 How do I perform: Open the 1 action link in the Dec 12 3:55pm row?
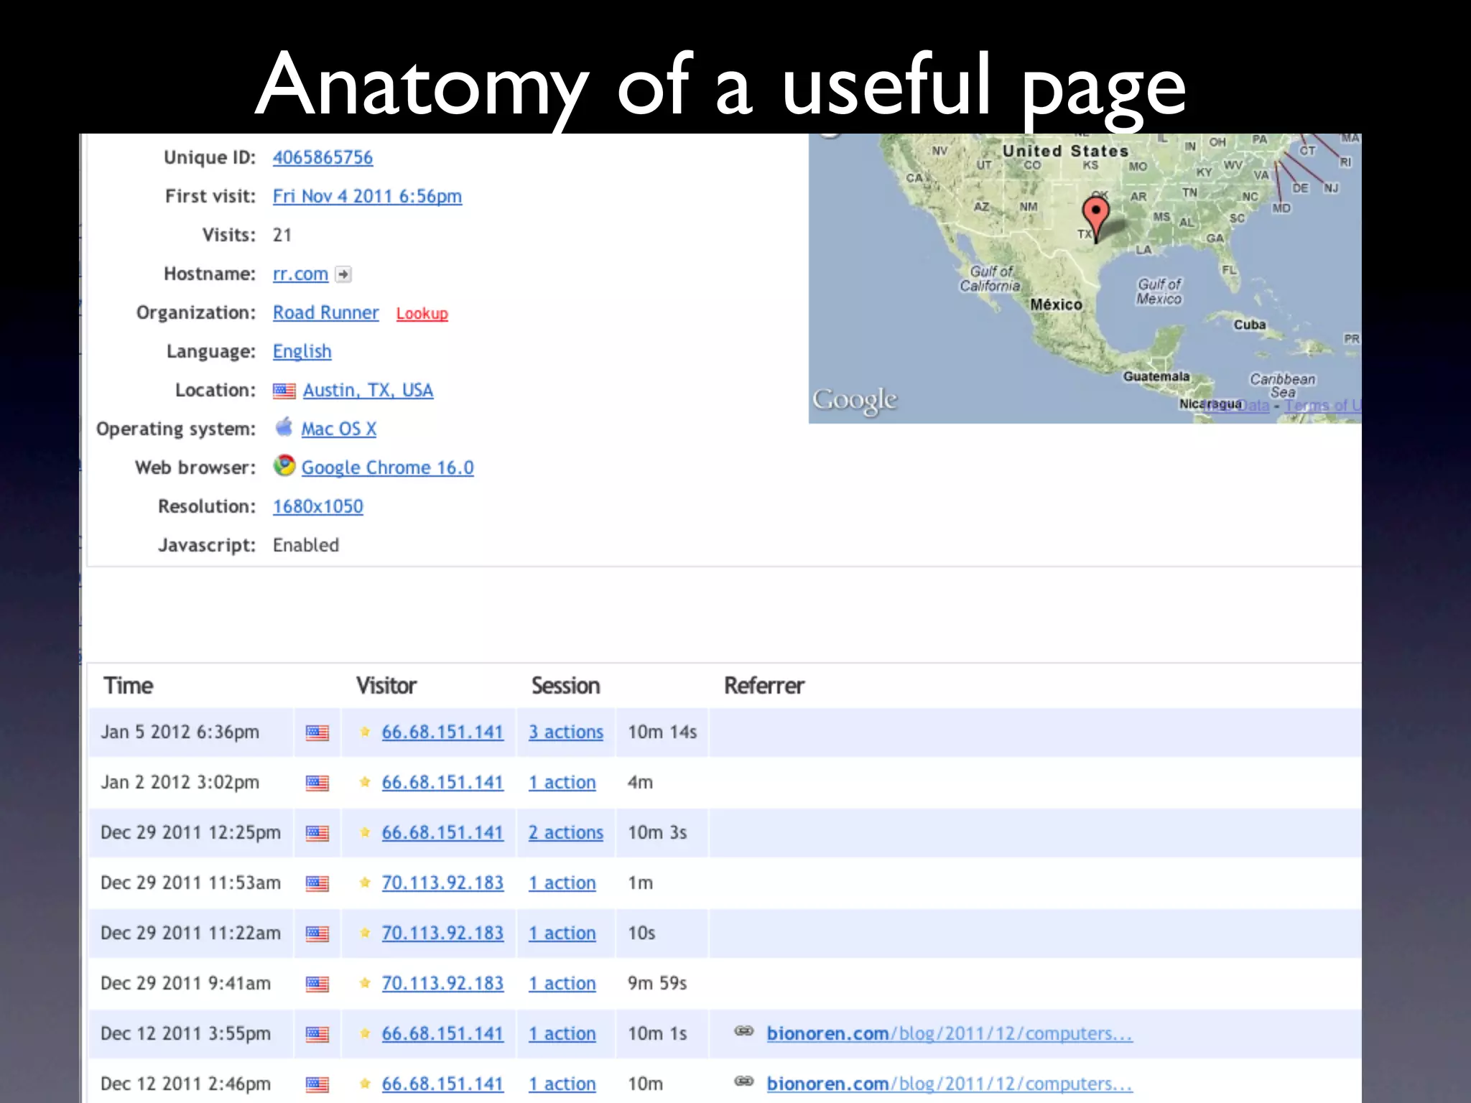pyautogui.click(x=562, y=1033)
